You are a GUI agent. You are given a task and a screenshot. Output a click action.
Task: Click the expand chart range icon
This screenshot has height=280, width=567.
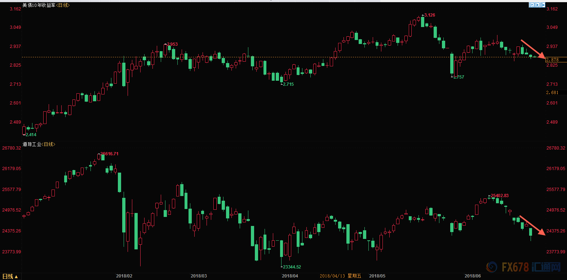pyautogui.click(x=537, y=5)
